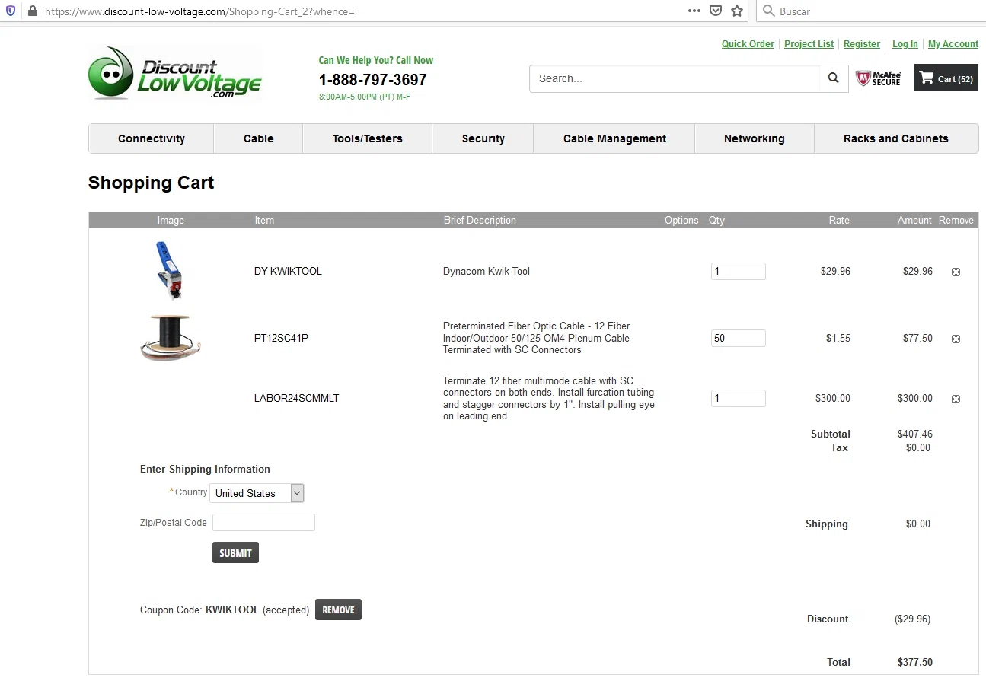Bookmark this page with the star icon
986x678 pixels.
tap(736, 11)
